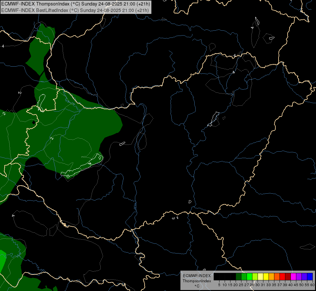
Task: Click the legend unit label '°C'
Action: point(197,286)
